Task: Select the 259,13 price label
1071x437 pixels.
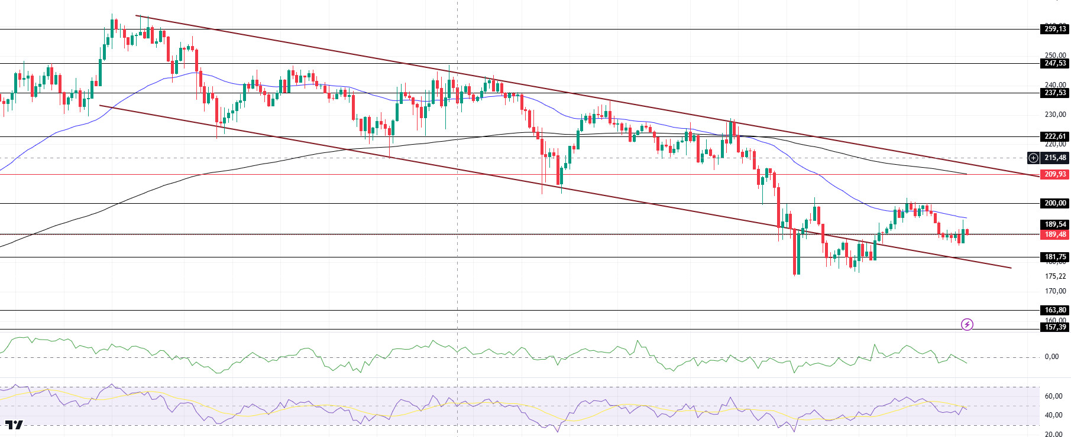Action: [x=1055, y=29]
